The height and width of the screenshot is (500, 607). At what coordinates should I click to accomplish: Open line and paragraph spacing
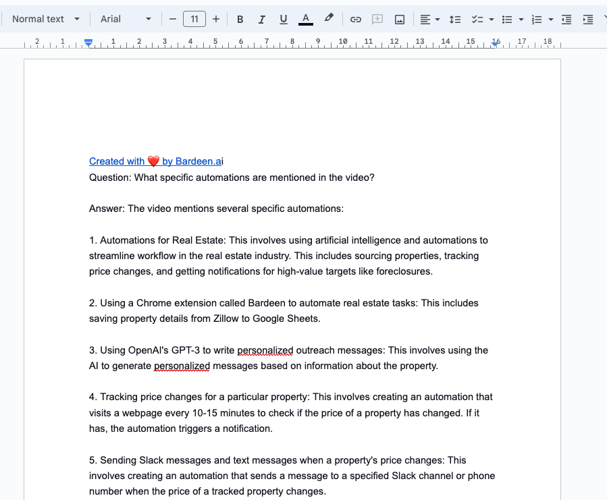click(455, 19)
